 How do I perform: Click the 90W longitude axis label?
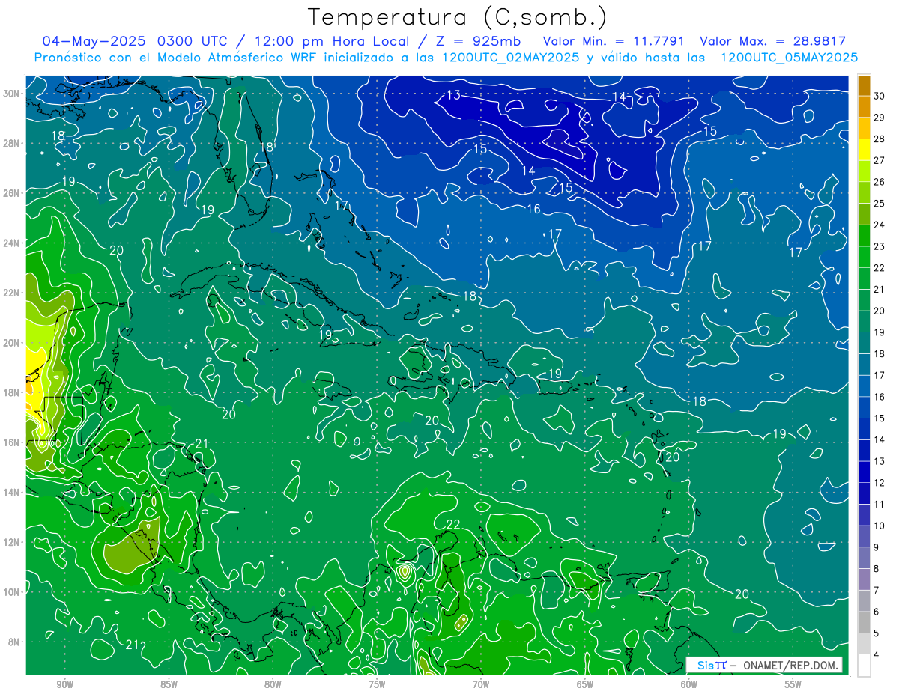(x=65, y=684)
